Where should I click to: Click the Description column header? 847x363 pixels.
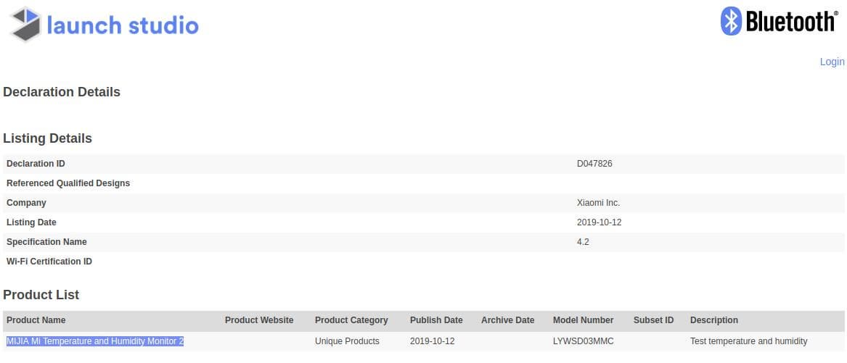(714, 320)
